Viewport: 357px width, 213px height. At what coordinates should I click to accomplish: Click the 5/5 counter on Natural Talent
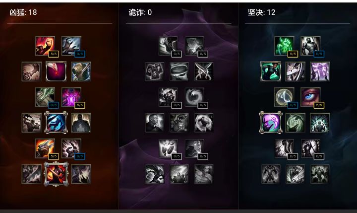tap(80, 105)
